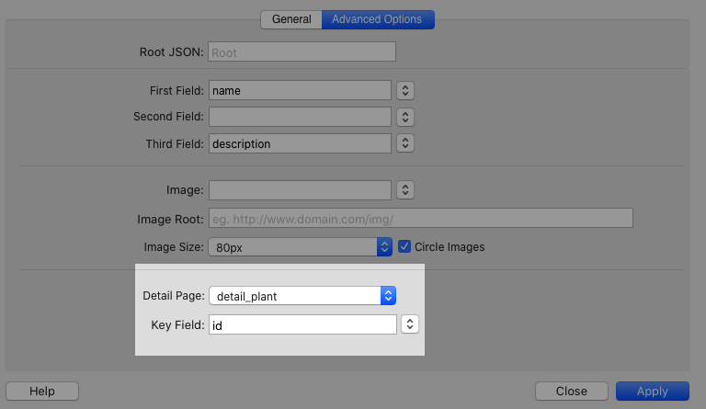Open the First Field chevron menu
The image size is (706, 409).
tap(405, 90)
